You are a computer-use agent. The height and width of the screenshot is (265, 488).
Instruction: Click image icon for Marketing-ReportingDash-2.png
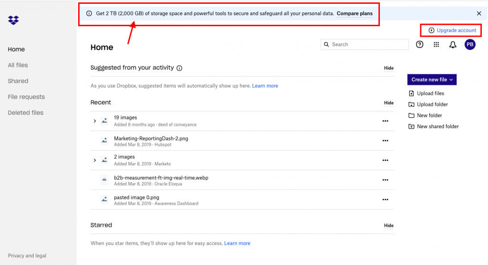click(104, 141)
